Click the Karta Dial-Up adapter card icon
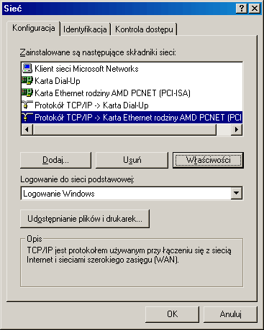Viewport: 264px width, 330px height. click(27, 80)
